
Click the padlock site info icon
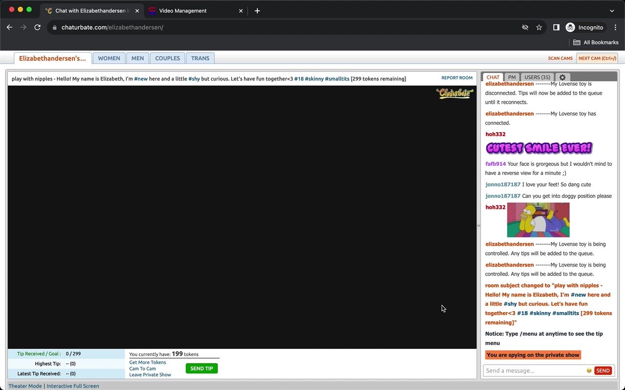pos(55,27)
